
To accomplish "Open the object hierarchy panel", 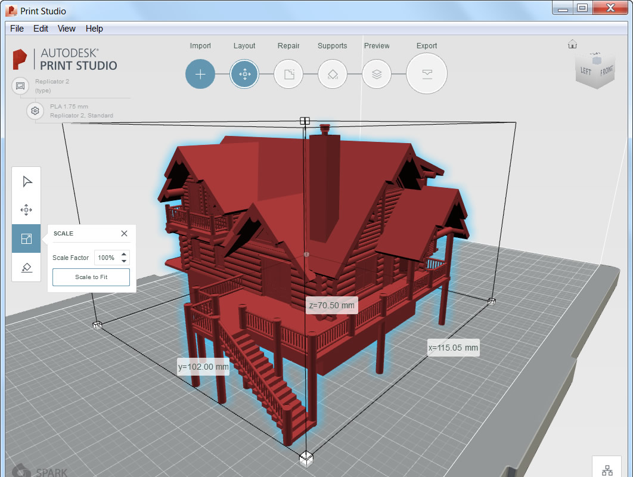I will (x=607, y=469).
